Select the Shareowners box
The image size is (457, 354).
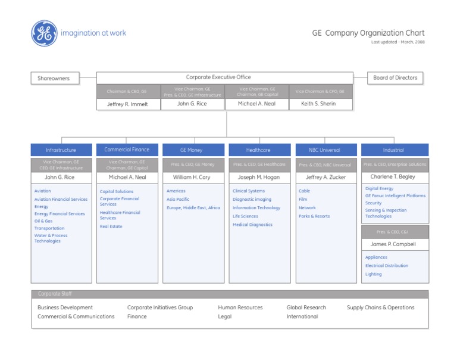pos(55,78)
